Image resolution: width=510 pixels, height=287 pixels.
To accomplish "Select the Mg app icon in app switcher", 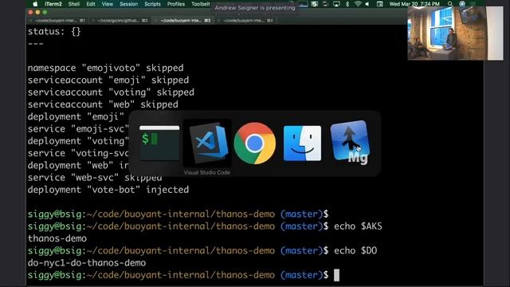I will 350,143.
